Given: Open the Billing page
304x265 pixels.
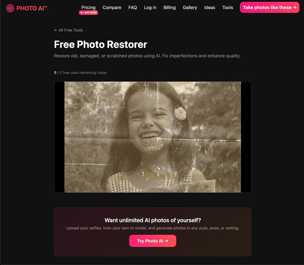Looking at the screenshot, I should point(169,7).
